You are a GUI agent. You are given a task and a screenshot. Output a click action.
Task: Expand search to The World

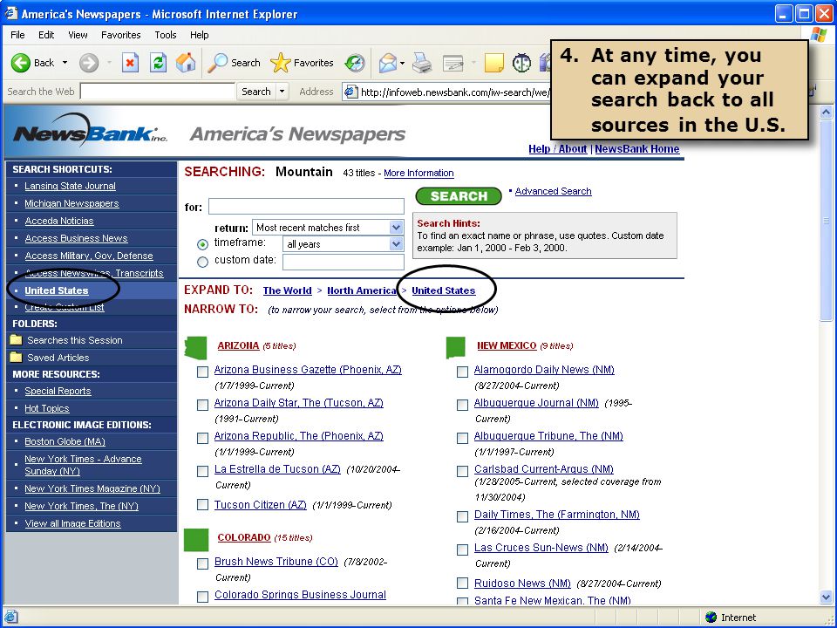click(x=287, y=290)
